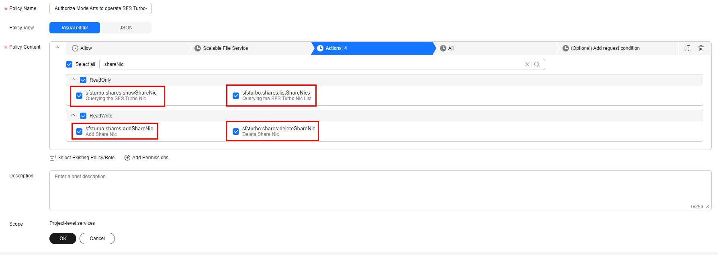
Task: Click the Scalable File Service step icon
Action: tap(198, 48)
